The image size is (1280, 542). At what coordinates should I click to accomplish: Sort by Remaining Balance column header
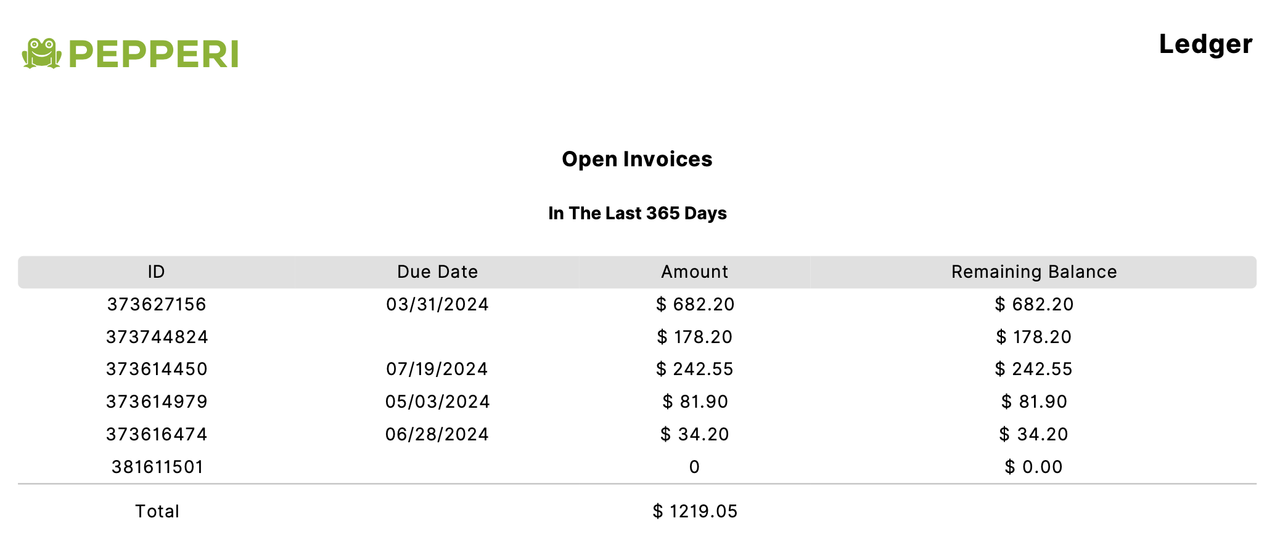1034,272
